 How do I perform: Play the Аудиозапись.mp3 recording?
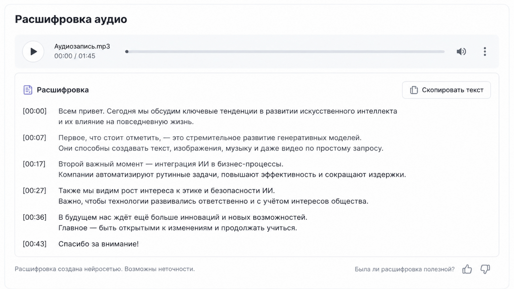point(33,51)
